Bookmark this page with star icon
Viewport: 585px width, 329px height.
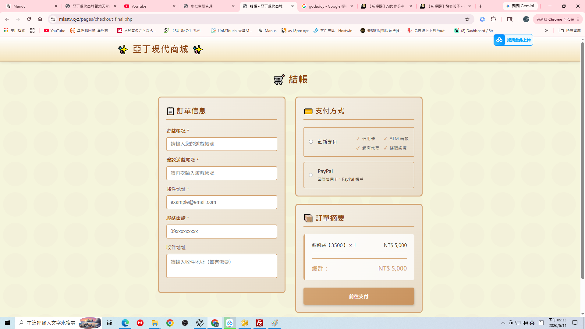[x=467, y=19]
